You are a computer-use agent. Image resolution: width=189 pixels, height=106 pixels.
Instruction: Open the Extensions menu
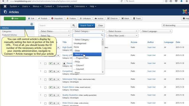coord(81,6)
